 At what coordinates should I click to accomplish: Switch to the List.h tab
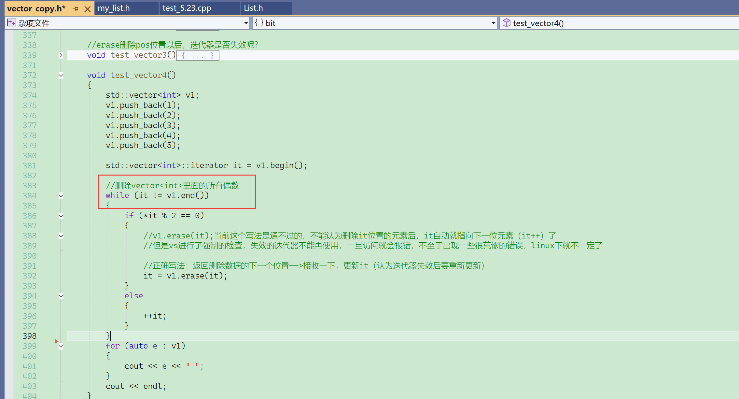[x=254, y=8]
